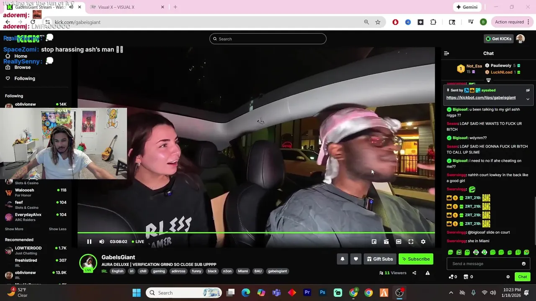Open the media controls music icon
The image size is (536, 301).
coord(471,22)
